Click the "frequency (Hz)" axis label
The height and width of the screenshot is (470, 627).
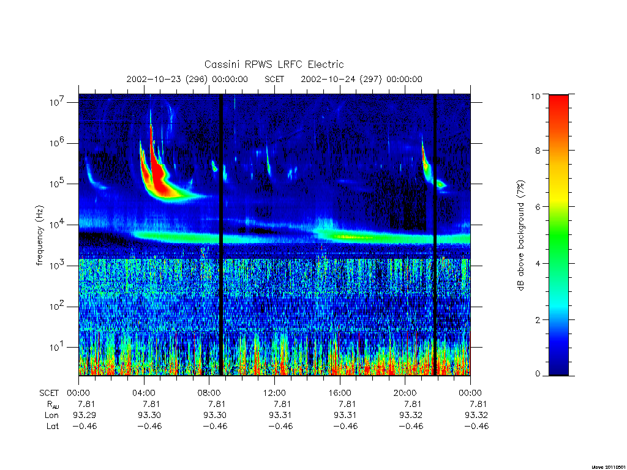click(x=39, y=236)
